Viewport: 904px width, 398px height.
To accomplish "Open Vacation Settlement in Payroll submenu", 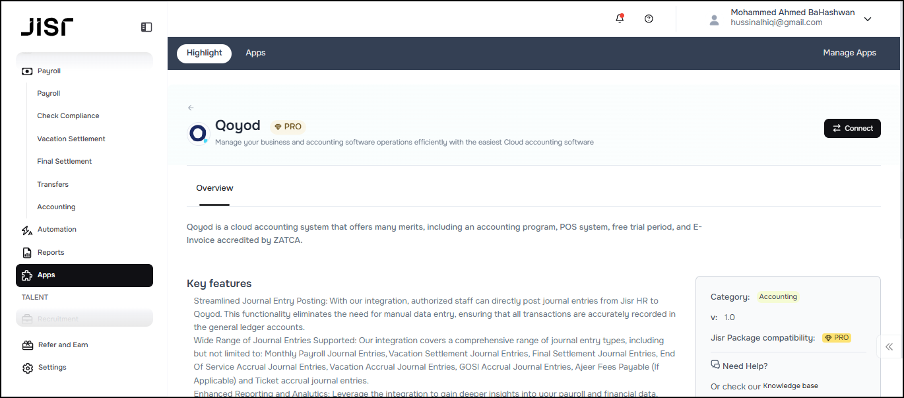I will pos(71,139).
